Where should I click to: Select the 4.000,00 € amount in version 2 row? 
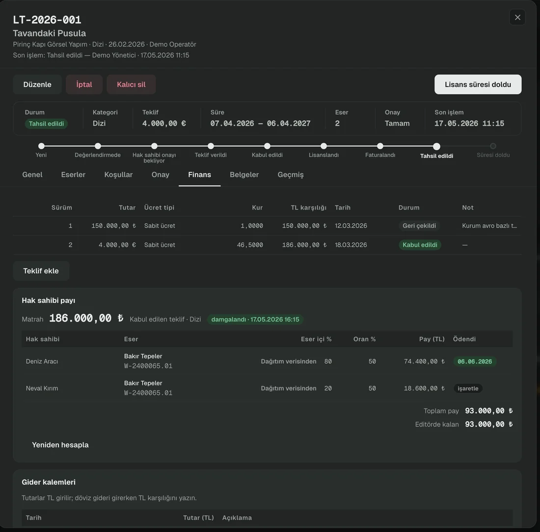117,245
